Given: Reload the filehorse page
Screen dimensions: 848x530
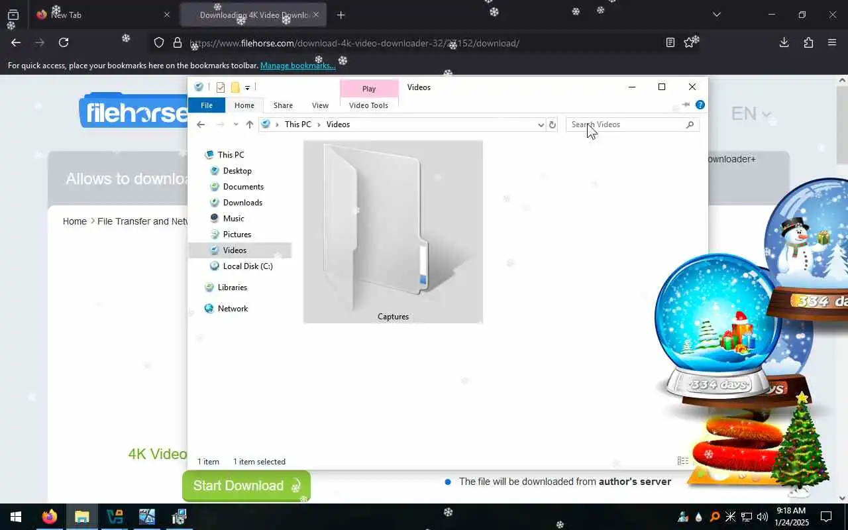Looking at the screenshot, I should tap(64, 42).
